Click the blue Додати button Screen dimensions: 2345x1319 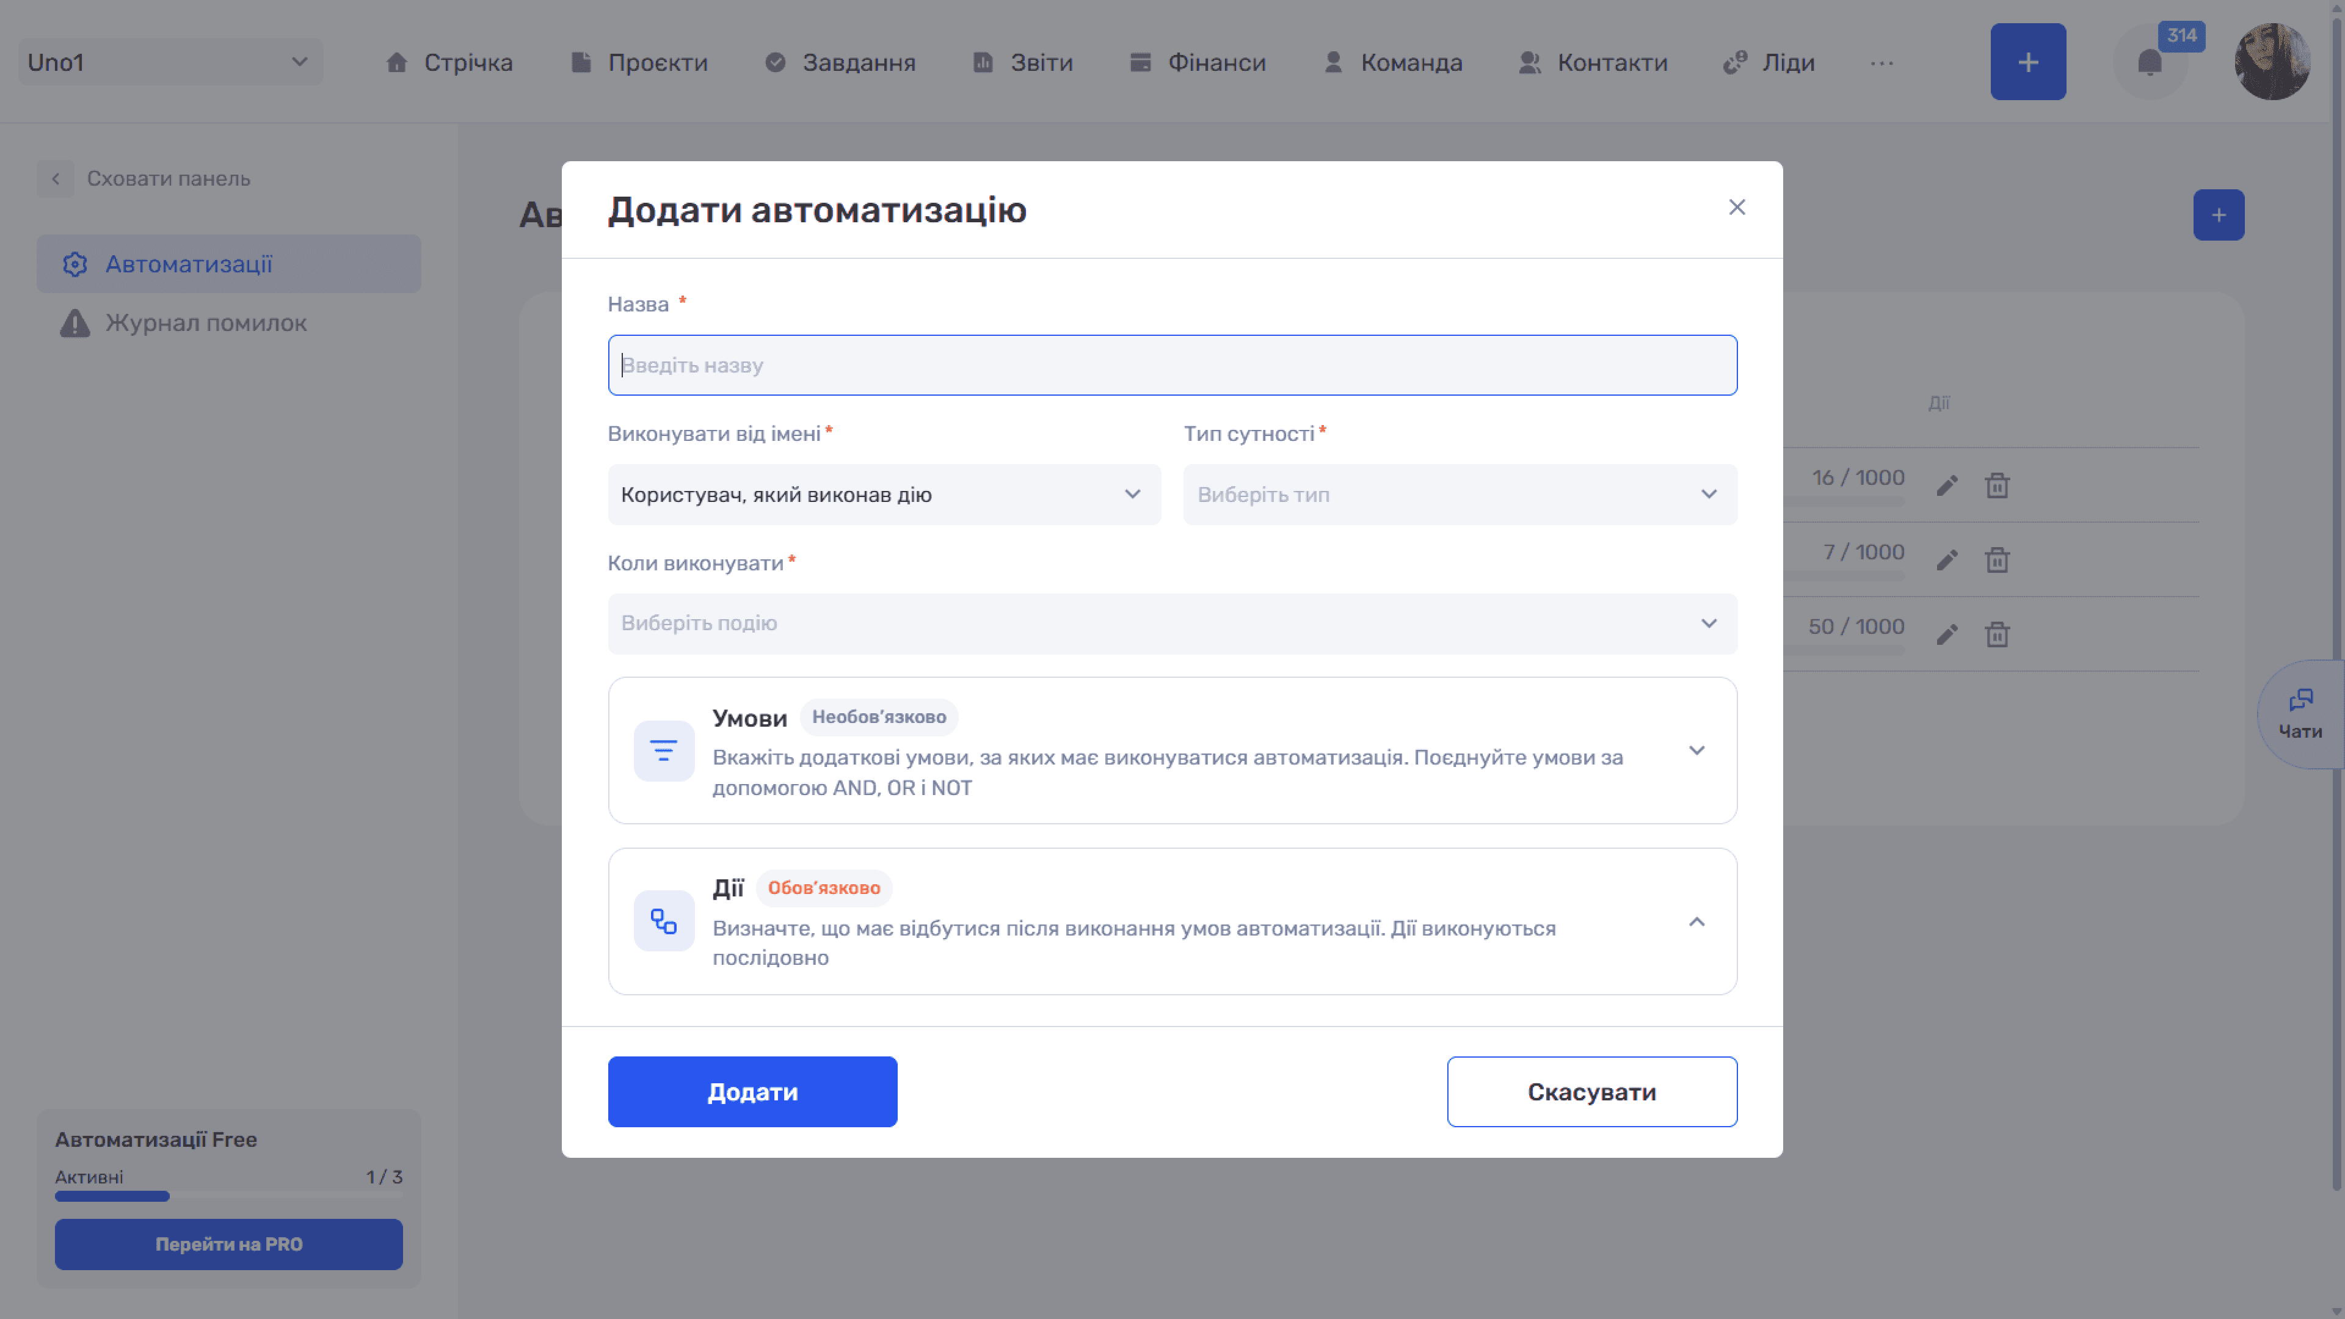[752, 1091]
